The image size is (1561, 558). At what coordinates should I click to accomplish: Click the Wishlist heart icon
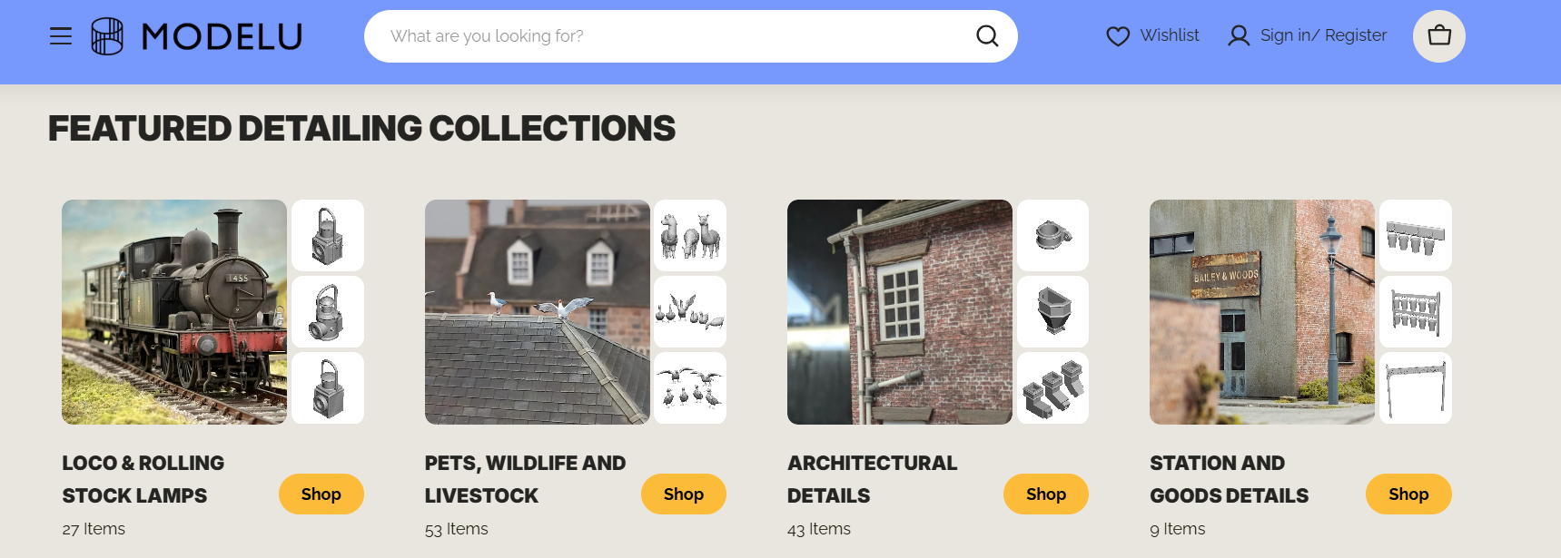[x=1118, y=36]
